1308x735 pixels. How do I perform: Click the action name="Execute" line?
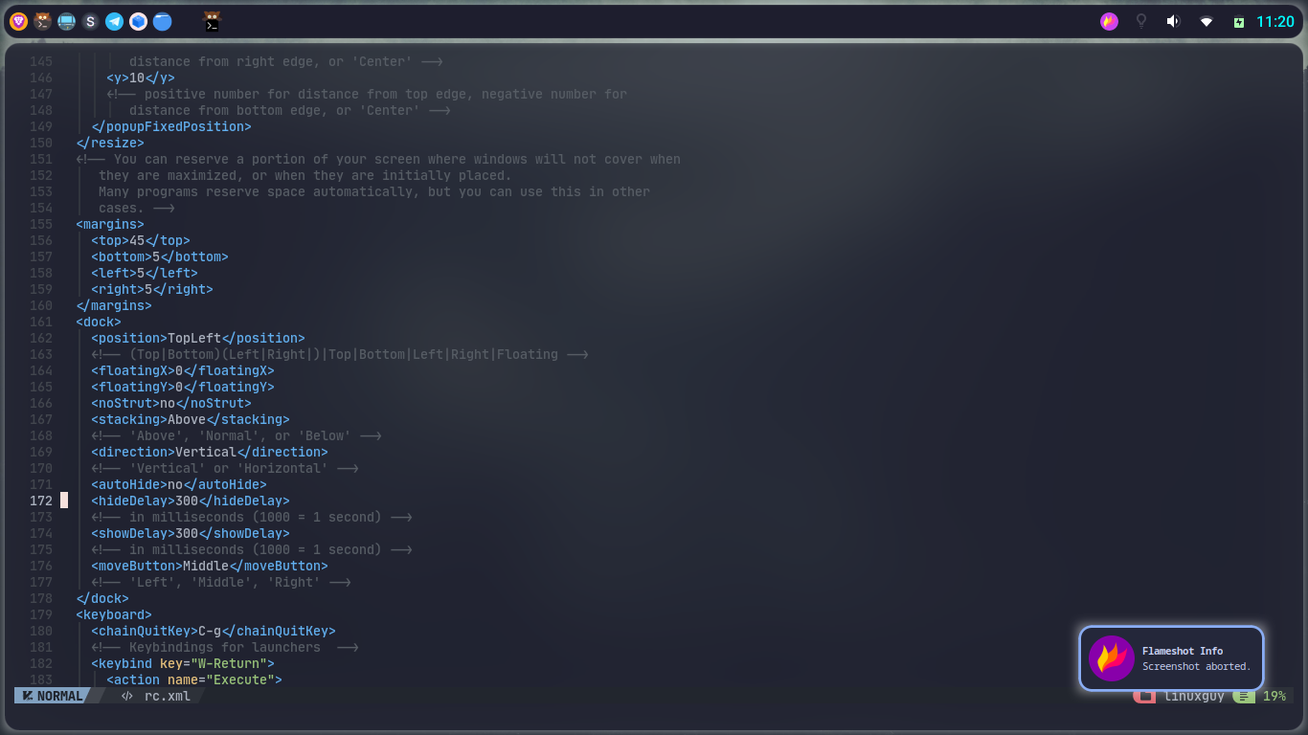coord(194,680)
